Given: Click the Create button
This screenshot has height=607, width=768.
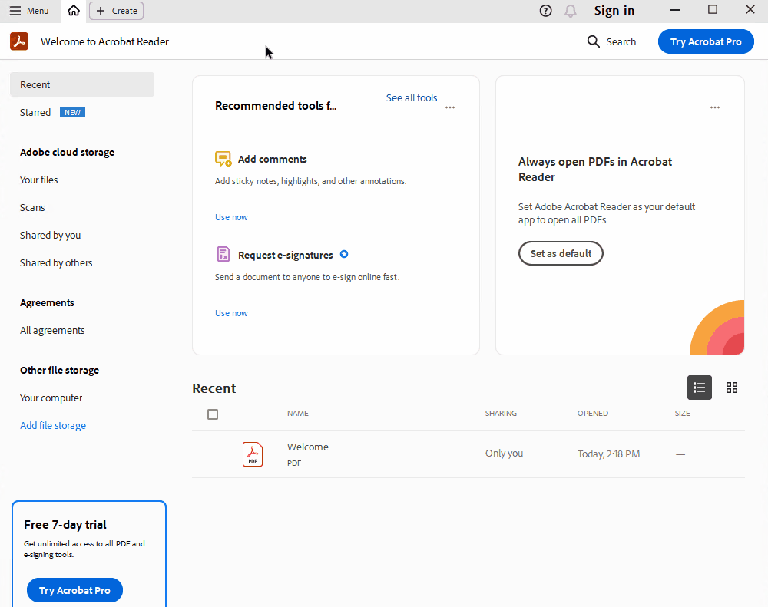Looking at the screenshot, I should (x=117, y=11).
